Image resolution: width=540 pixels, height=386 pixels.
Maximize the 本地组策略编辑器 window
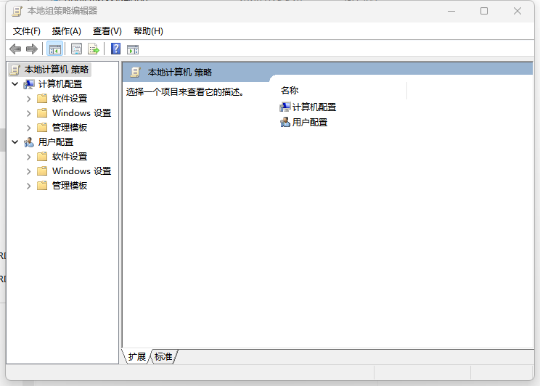[484, 11]
